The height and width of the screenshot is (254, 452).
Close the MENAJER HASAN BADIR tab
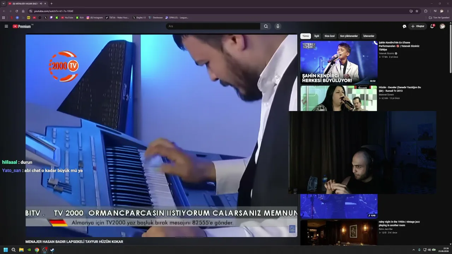(x=45, y=4)
